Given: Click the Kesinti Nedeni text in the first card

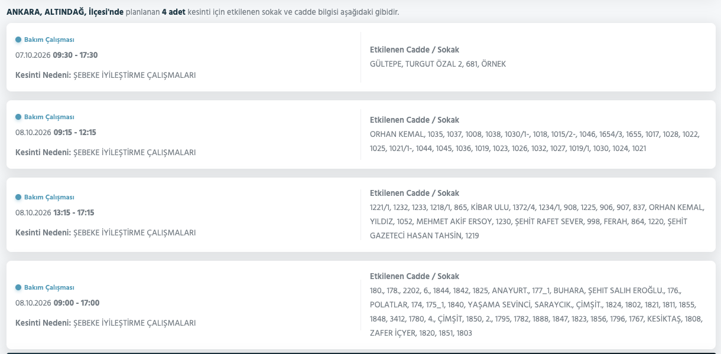Looking at the screenshot, I should (106, 75).
